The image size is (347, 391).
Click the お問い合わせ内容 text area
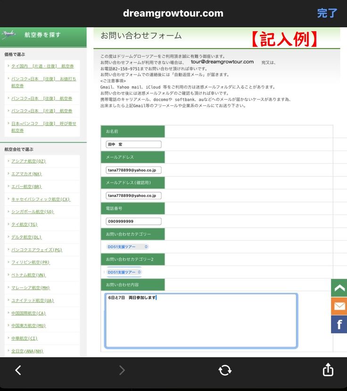(201, 321)
